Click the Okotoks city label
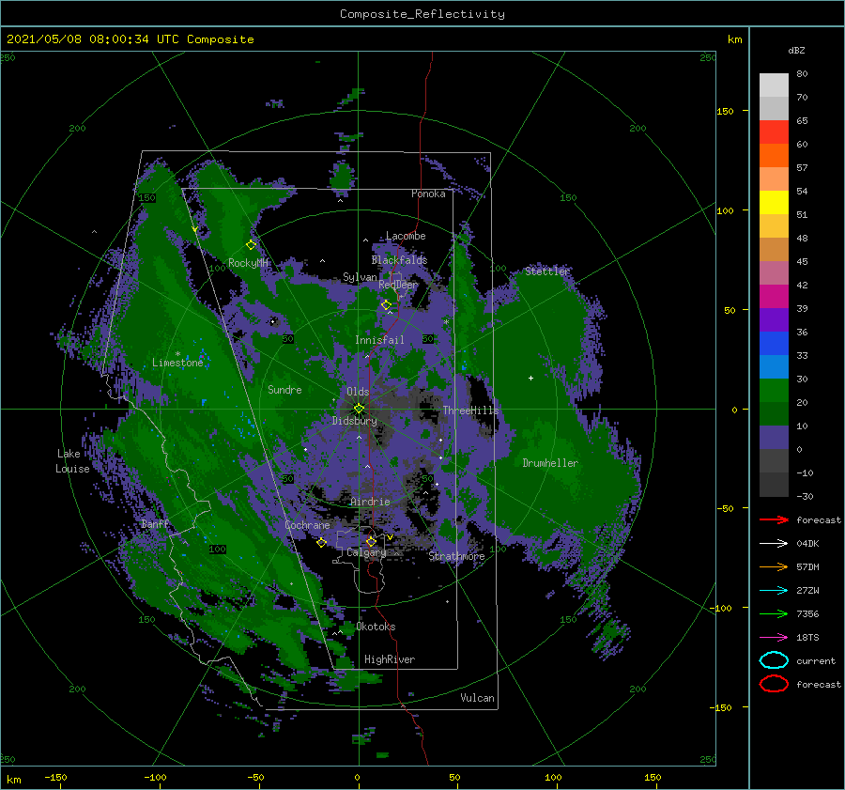Viewport: 845px width, 790px height. click(376, 627)
